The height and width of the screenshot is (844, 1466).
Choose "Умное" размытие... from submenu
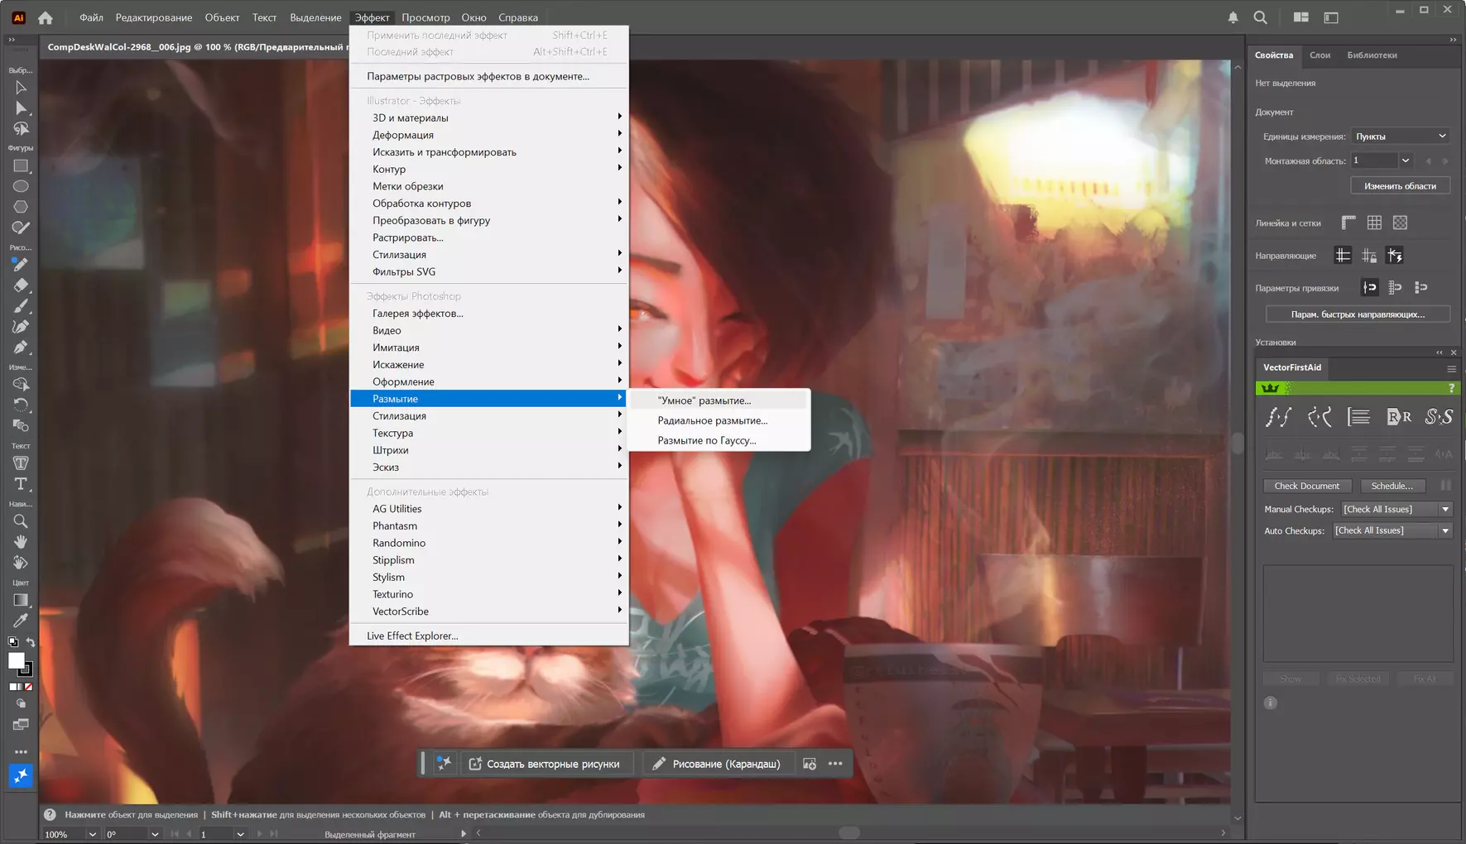coord(719,400)
